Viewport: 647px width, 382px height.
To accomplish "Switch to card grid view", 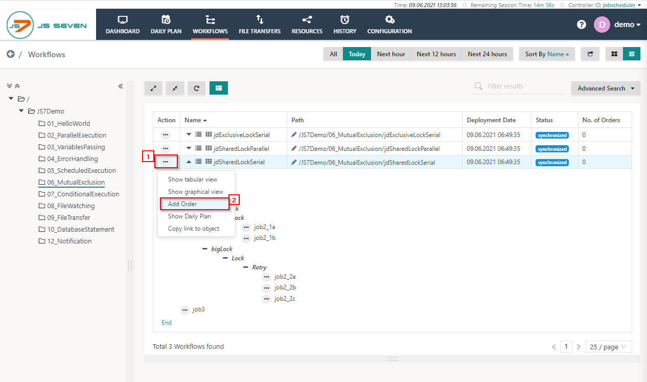I will (614, 54).
